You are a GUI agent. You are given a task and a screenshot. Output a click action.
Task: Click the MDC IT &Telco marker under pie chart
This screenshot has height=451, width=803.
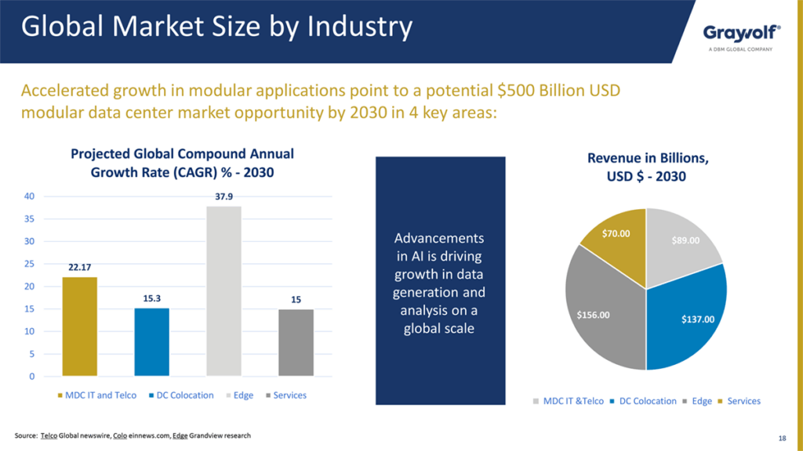coord(536,402)
